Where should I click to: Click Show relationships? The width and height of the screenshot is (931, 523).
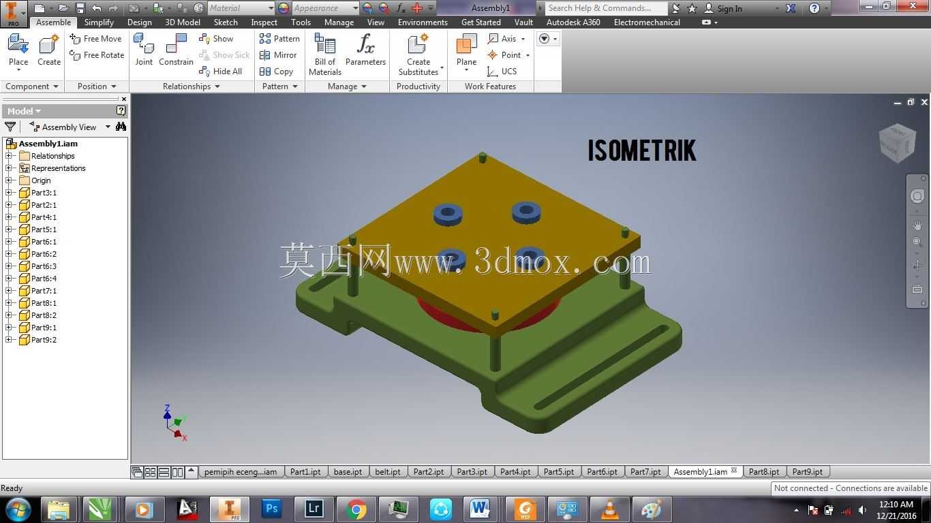click(x=216, y=39)
